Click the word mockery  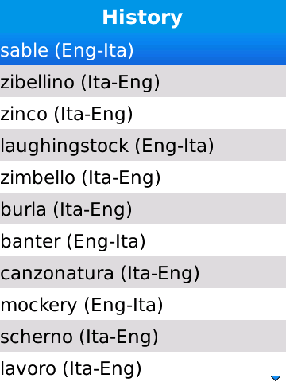(x=39, y=306)
